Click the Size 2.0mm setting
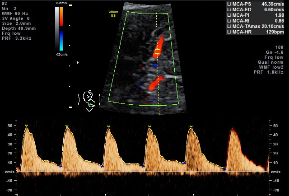Image resolution: width=289 pixels, height=196 pixels. (16, 23)
